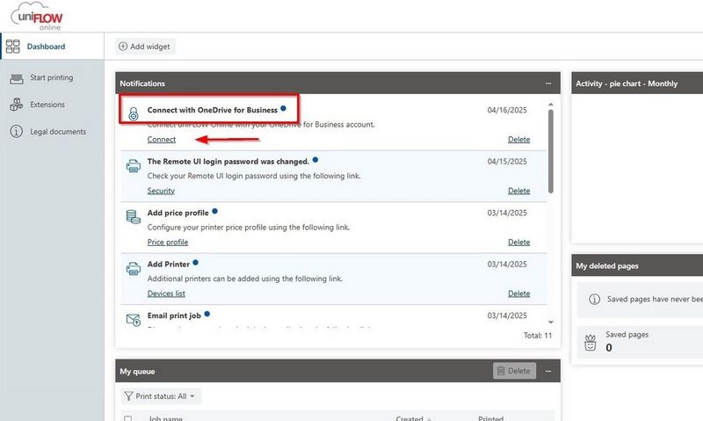Collapse the Notifications widget
This screenshot has height=421, width=703.
pos(548,83)
